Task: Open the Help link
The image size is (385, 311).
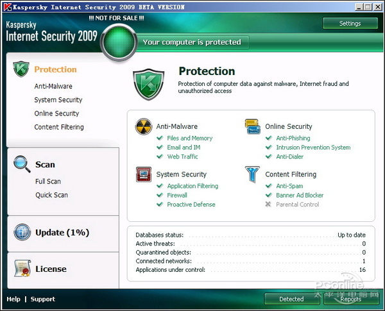Action: [x=13, y=299]
